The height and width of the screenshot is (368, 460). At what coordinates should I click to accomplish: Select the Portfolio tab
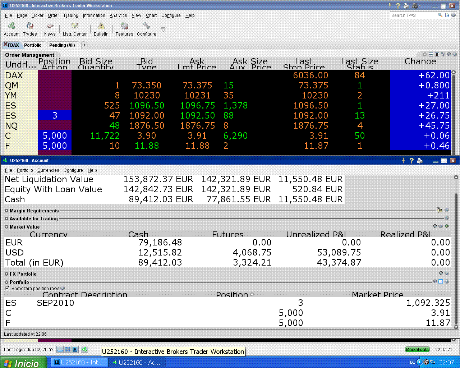click(33, 45)
